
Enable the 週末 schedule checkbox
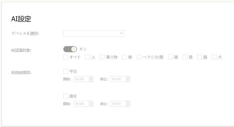pyautogui.click(x=65, y=96)
